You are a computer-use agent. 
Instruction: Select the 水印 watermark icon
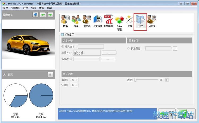pyautogui.click(x=140, y=22)
